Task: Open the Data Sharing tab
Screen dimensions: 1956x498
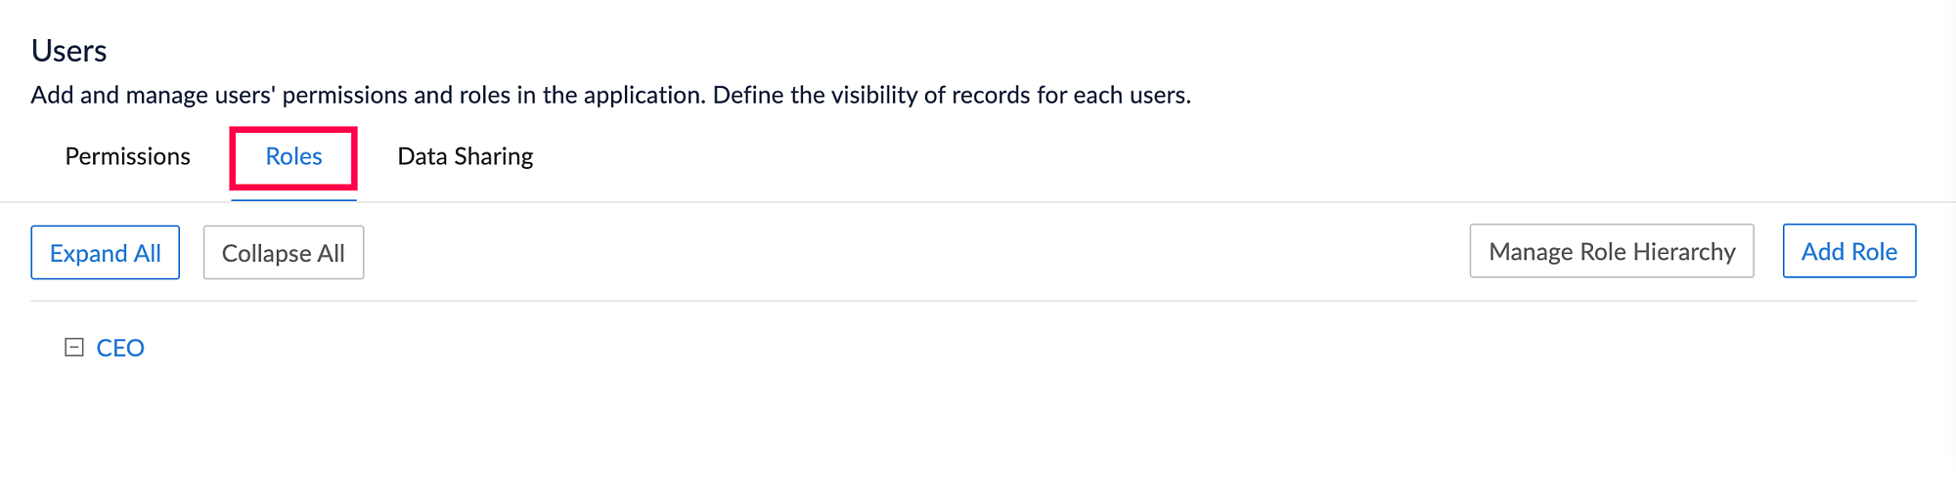Action: [x=465, y=156]
